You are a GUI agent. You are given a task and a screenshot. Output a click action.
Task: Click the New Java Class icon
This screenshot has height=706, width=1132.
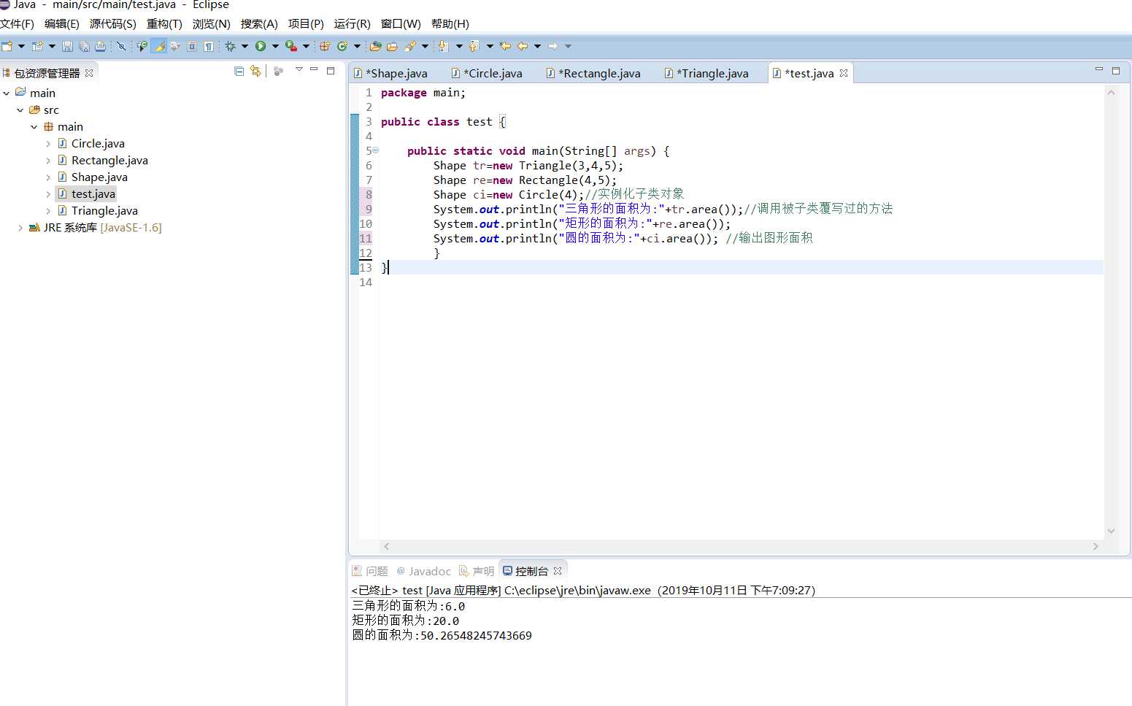(x=342, y=46)
